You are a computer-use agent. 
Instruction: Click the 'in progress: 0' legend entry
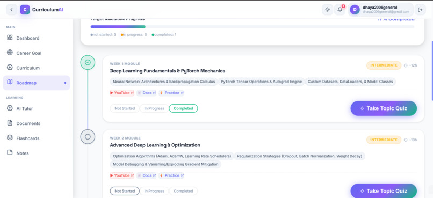134,35
